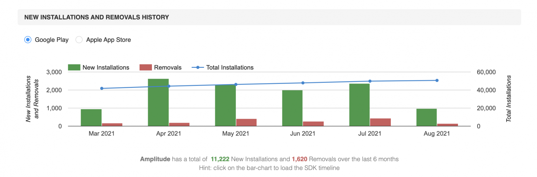Click the Aug 2021 axis label
The height and width of the screenshot is (177, 537).
coord(437,134)
